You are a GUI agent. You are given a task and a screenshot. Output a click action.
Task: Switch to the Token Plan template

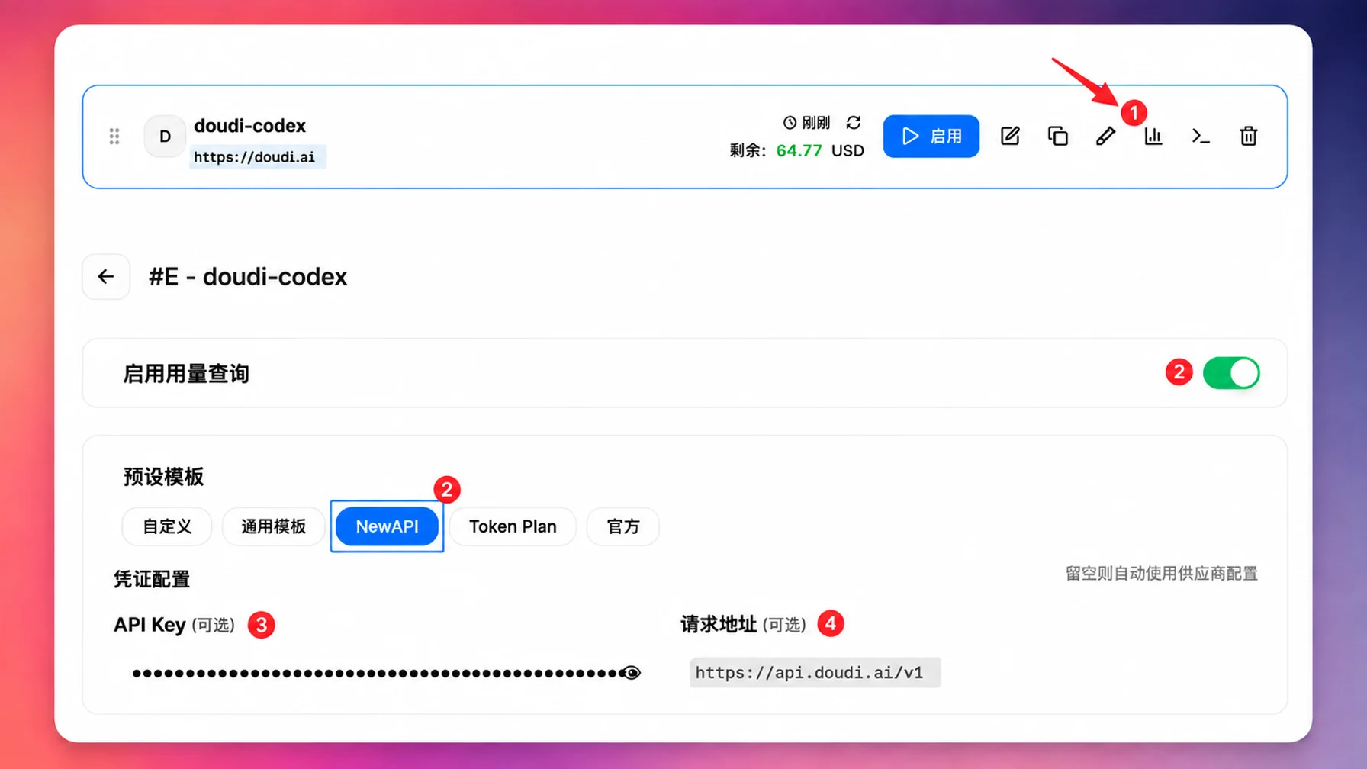[513, 526]
